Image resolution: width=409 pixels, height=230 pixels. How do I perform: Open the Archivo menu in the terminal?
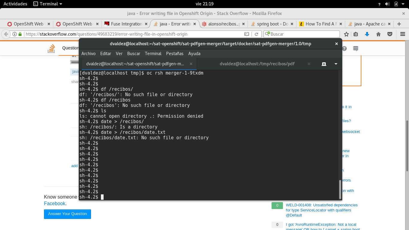pos(88,54)
